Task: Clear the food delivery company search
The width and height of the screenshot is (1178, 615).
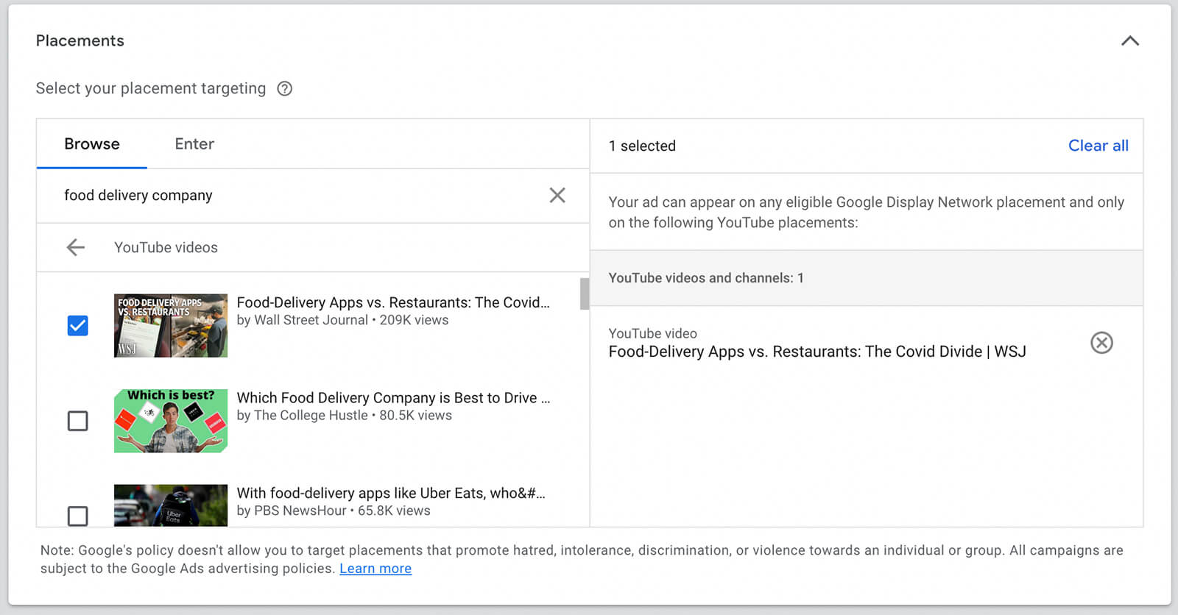Action: tap(557, 195)
